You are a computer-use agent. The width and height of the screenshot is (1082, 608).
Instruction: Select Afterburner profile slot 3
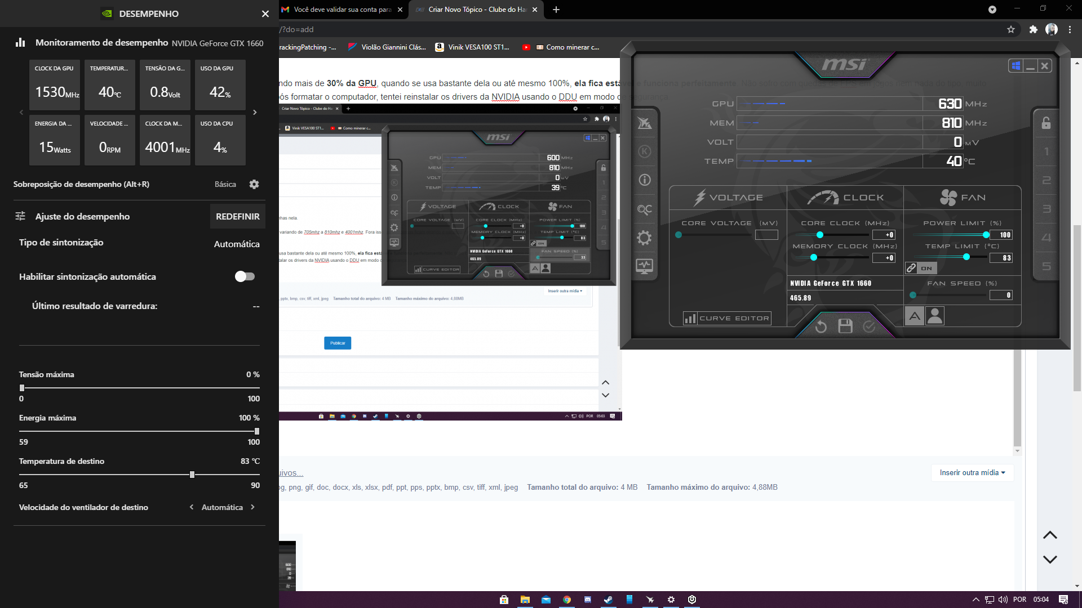click(1046, 209)
